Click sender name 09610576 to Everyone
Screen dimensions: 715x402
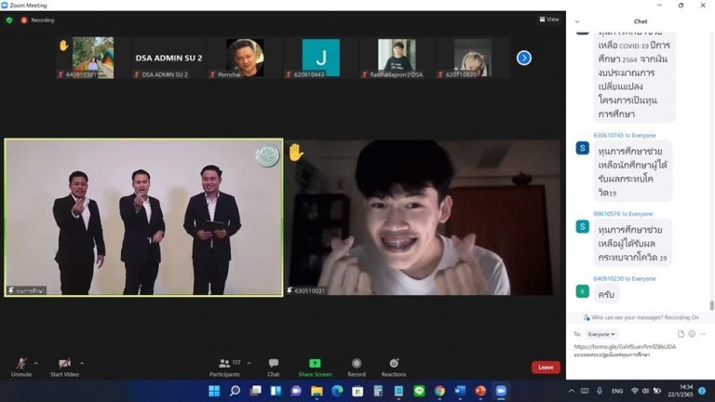pyautogui.click(x=623, y=214)
